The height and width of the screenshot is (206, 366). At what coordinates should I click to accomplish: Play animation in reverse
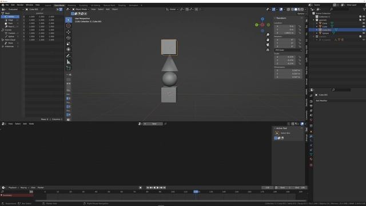pyautogui.click(x=154, y=188)
